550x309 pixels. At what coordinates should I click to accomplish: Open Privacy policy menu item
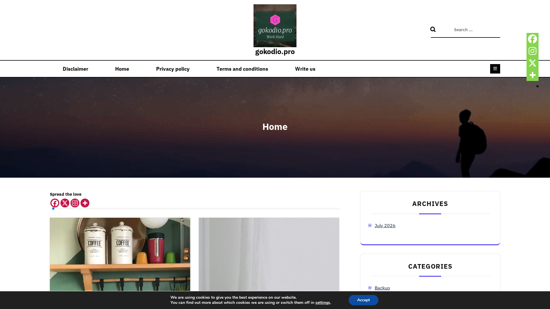(173, 69)
